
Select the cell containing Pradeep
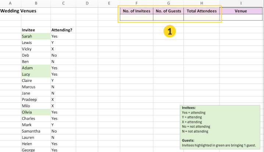36,99
